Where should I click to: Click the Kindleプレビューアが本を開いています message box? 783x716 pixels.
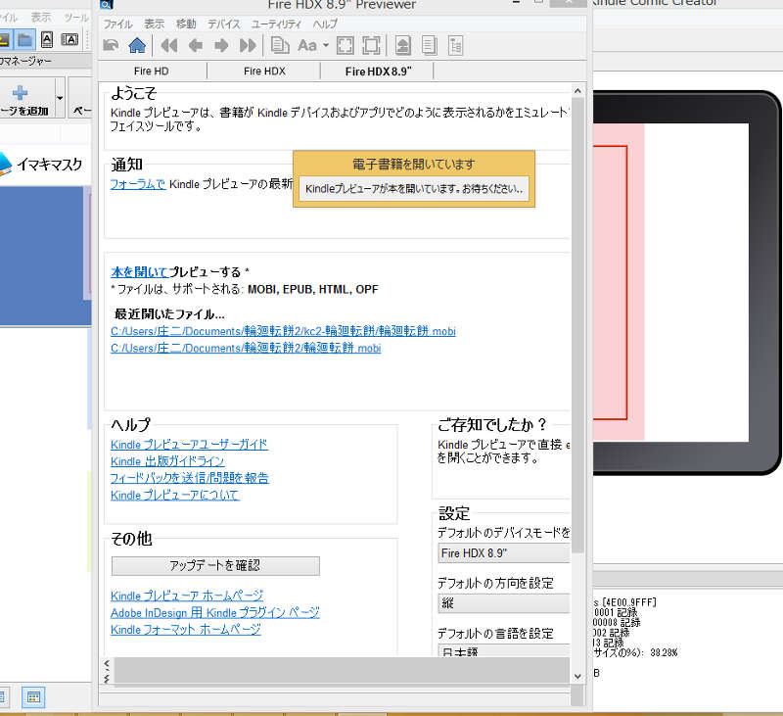[x=414, y=189]
